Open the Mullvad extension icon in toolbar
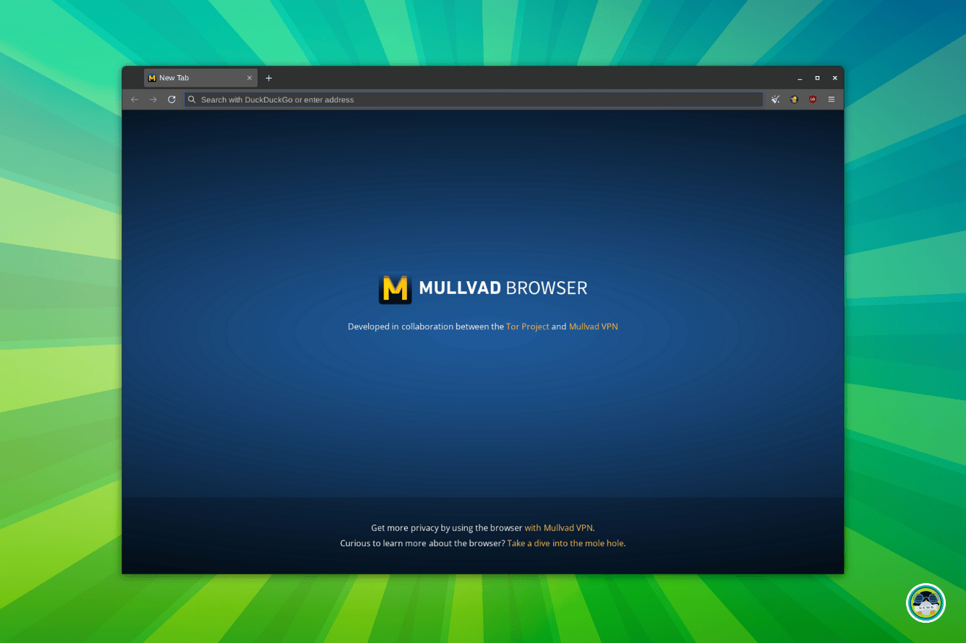This screenshot has width=966, height=643. (x=794, y=100)
